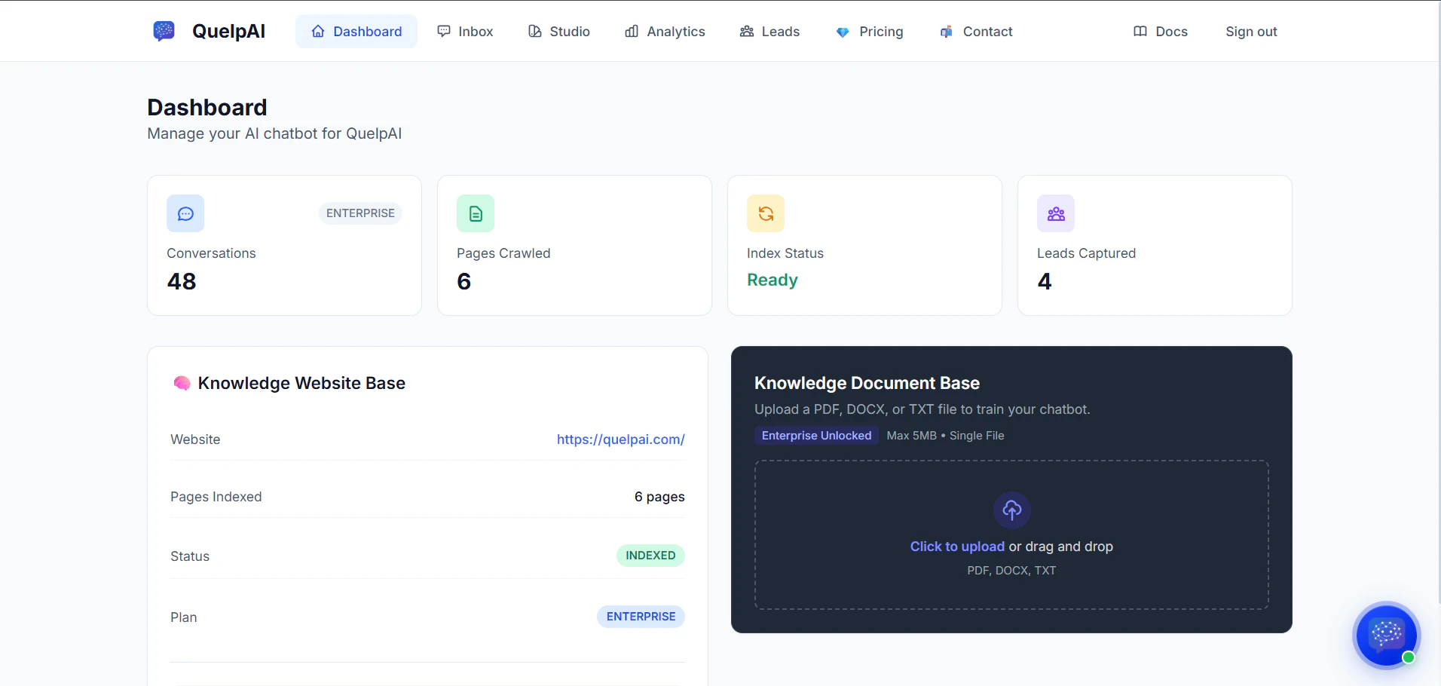Click the Index Status 'Ready' text

coord(773,280)
